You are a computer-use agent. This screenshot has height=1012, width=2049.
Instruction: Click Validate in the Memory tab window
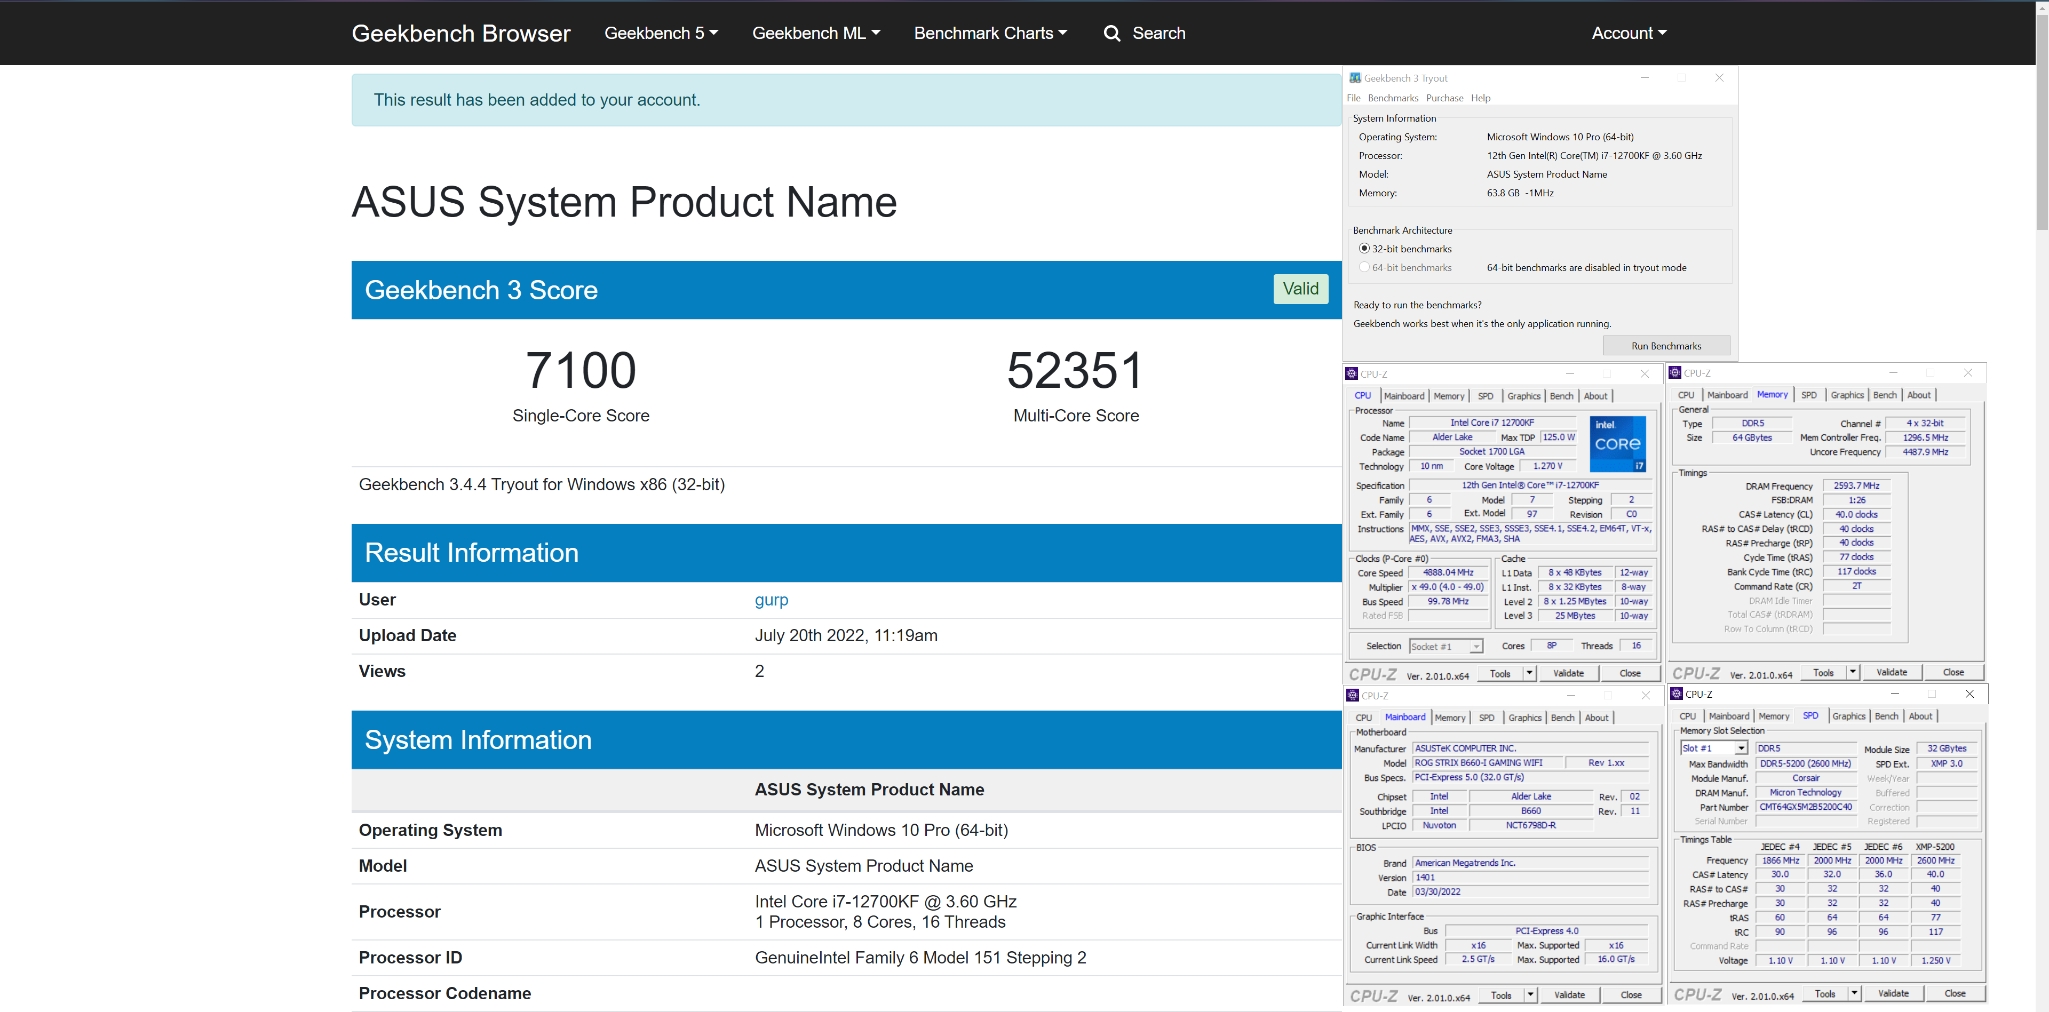[x=1891, y=673]
